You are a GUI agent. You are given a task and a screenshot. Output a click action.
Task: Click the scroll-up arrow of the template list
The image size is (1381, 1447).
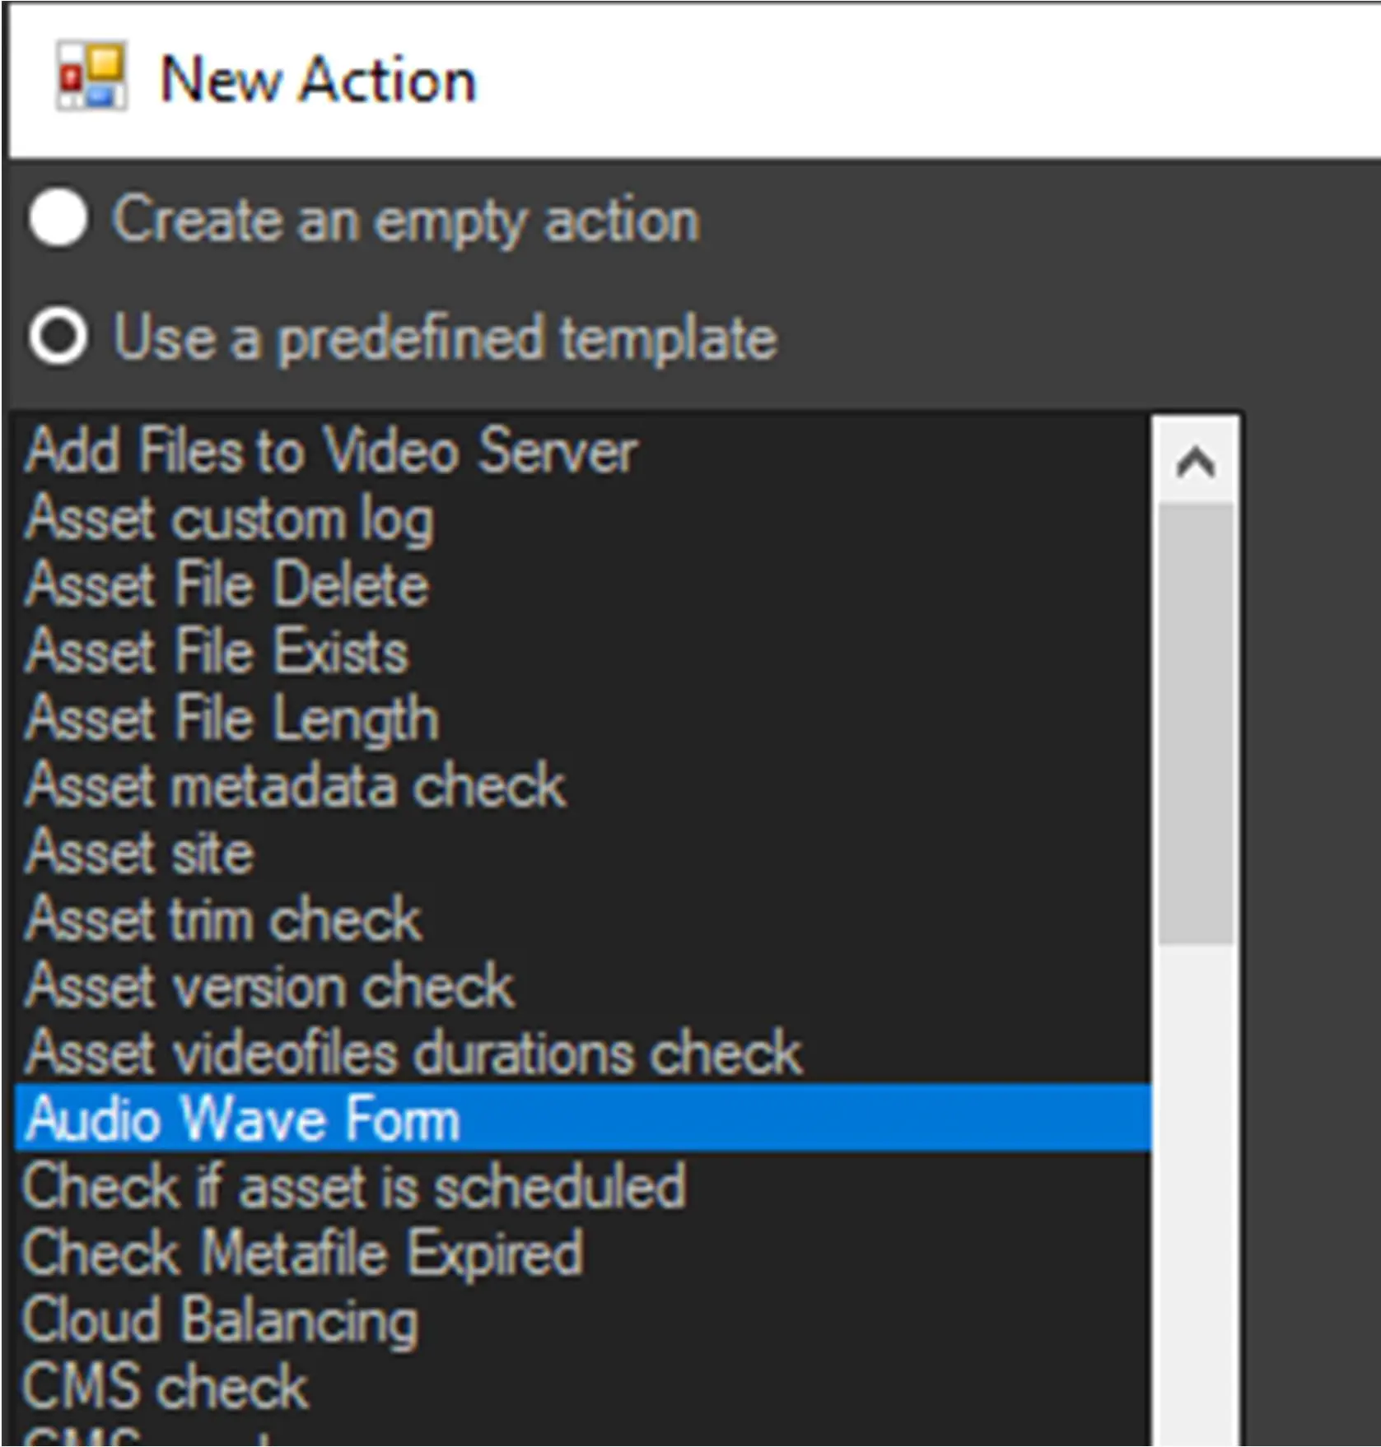1195,462
